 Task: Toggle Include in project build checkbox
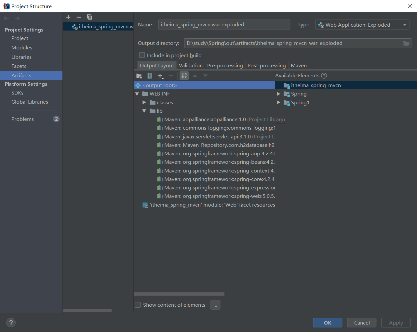coord(142,55)
